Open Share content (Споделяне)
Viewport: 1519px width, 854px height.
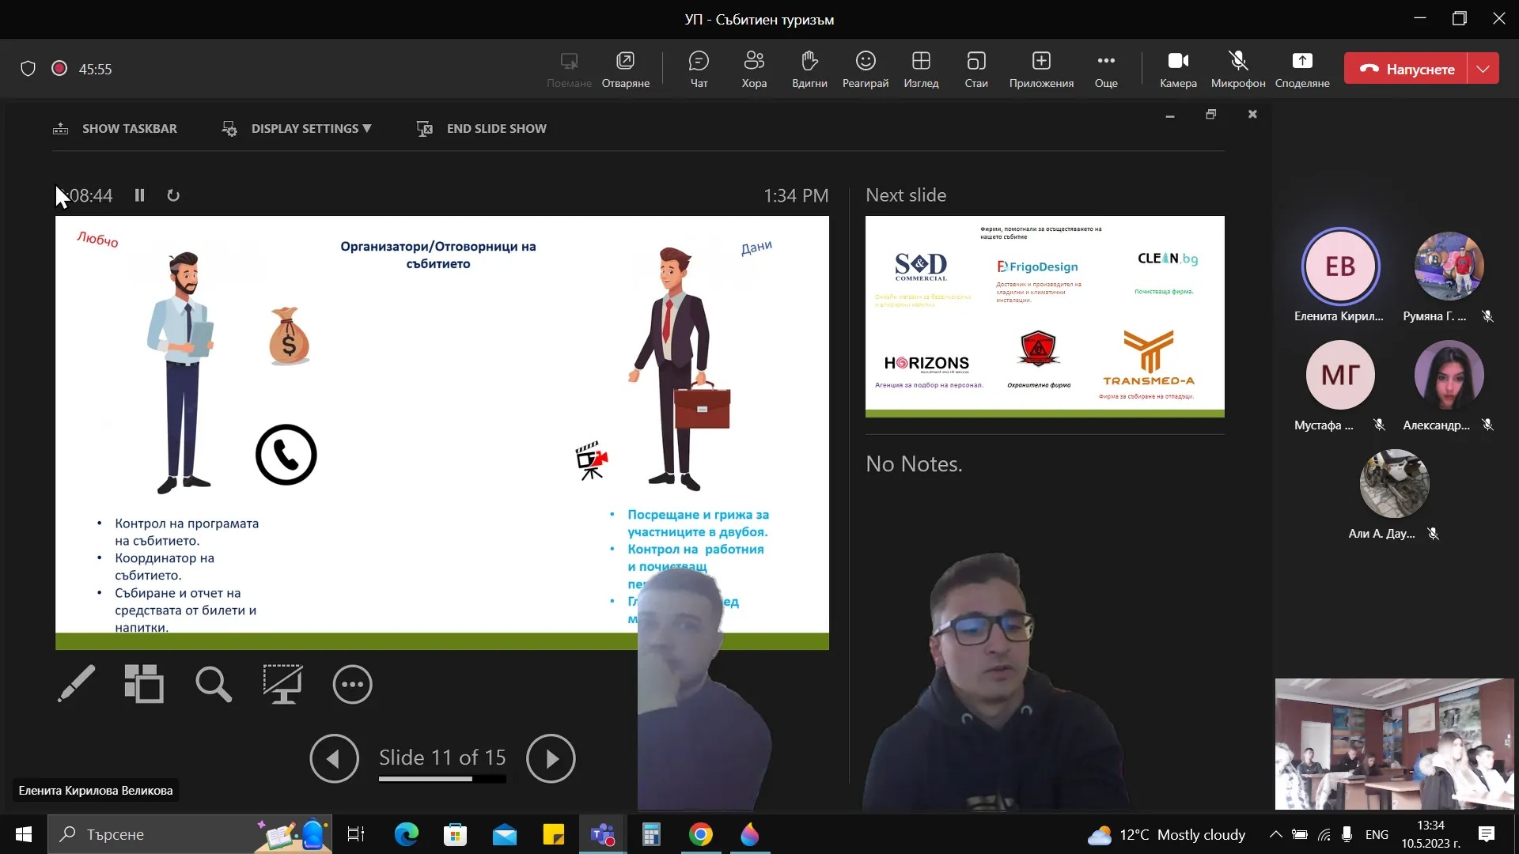point(1302,70)
